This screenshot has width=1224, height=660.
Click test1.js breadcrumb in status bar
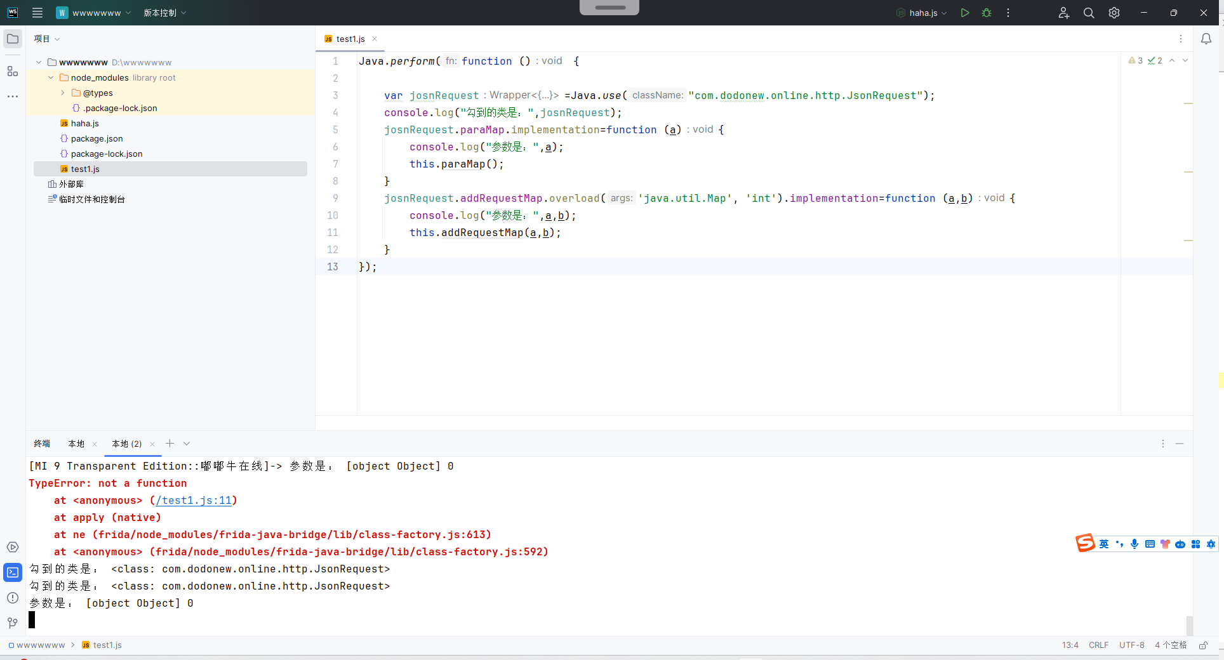click(x=102, y=645)
